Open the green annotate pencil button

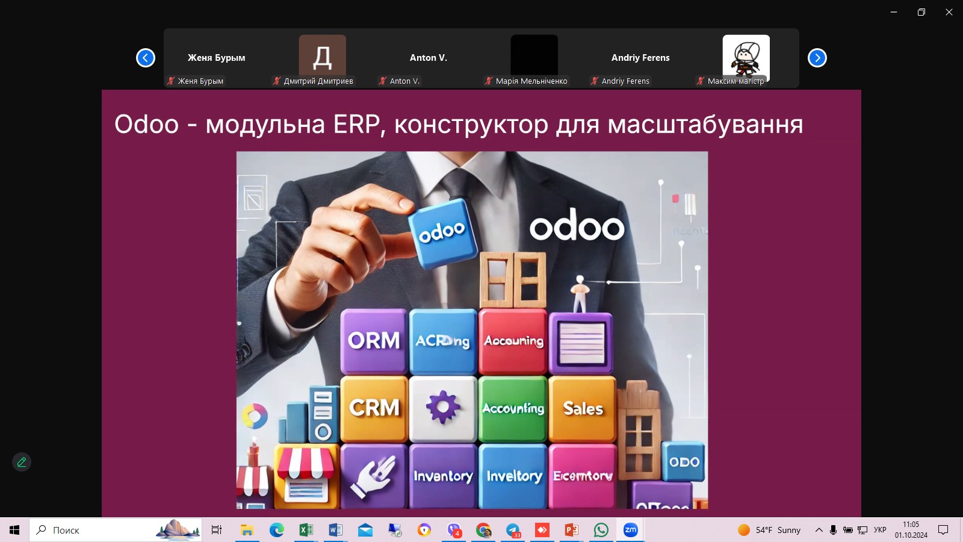[x=22, y=462]
